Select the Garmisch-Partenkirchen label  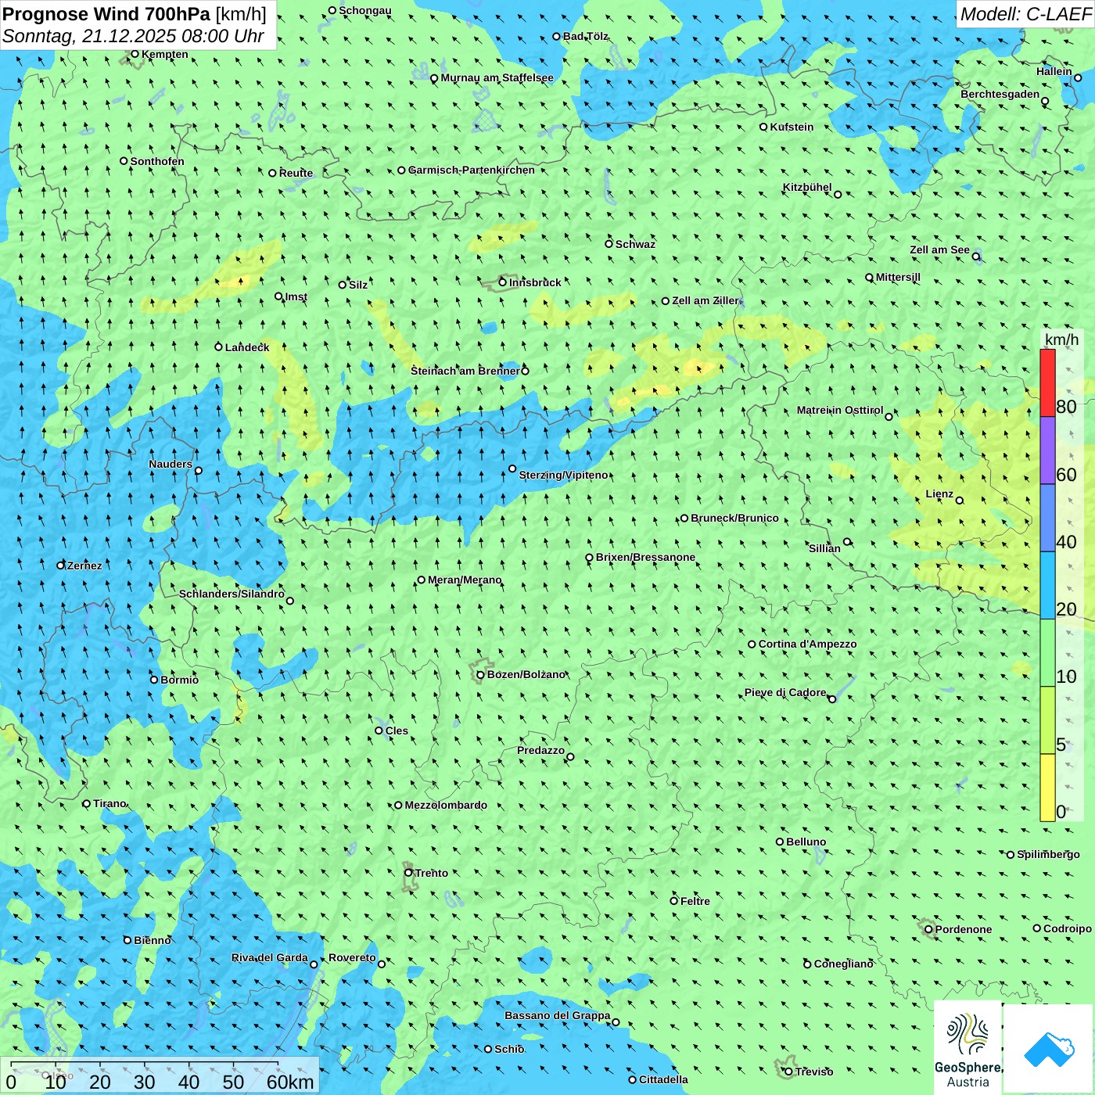click(472, 170)
